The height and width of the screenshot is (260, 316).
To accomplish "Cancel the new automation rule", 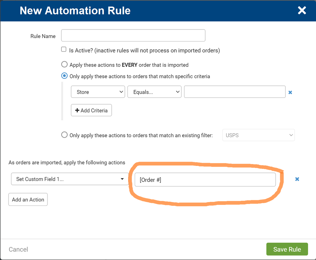I will coord(18,250).
